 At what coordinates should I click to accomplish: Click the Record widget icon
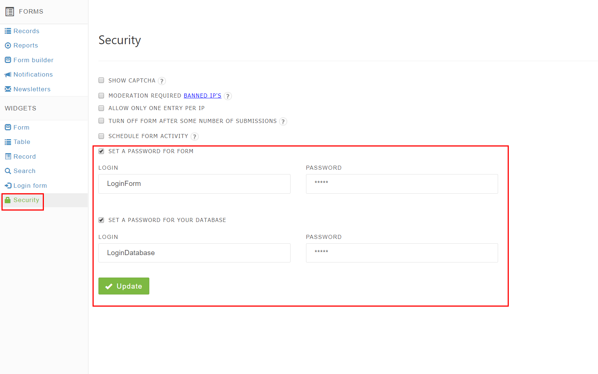(x=8, y=156)
